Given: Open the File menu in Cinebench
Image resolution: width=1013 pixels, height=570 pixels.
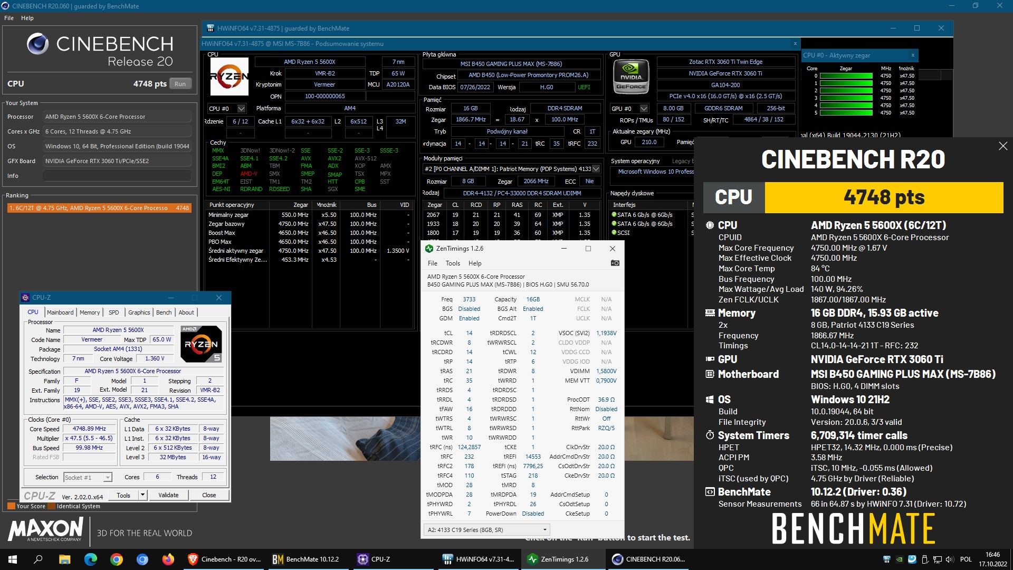Looking at the screenshot, I should click(x=9, y=18).
